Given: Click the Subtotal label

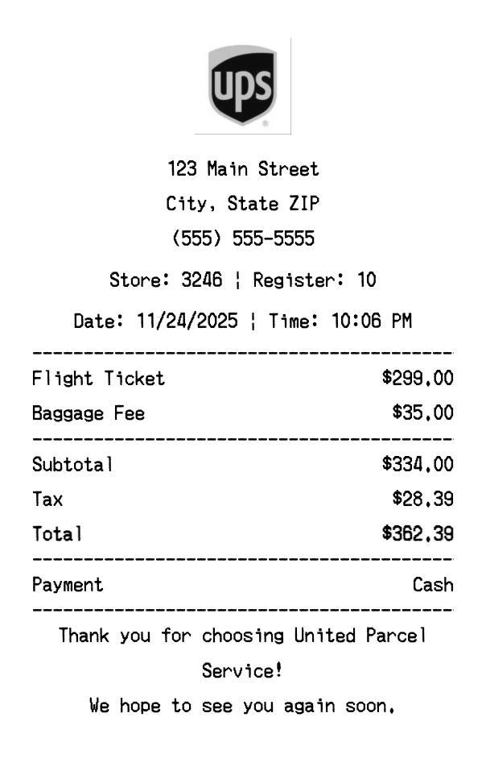Looking at the screenshot, I should click(x=72, y=465).
